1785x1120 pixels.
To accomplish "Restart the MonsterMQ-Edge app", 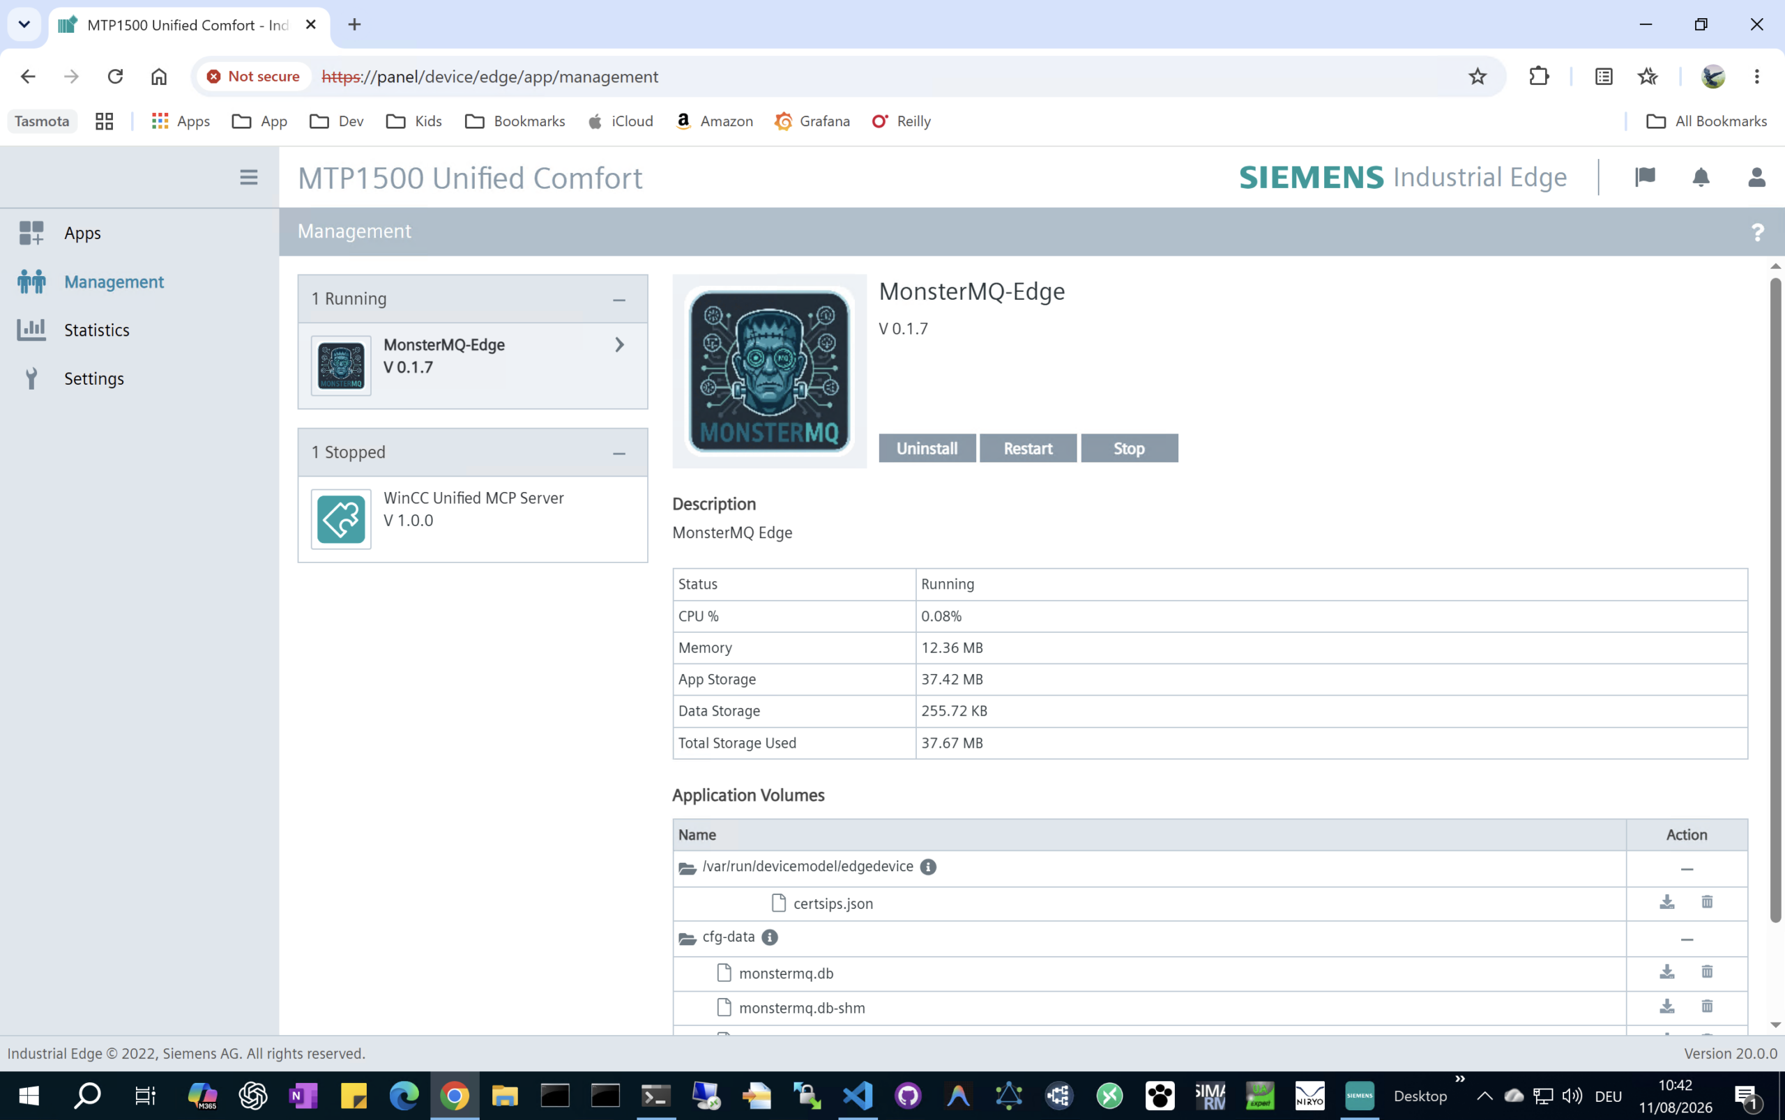I will coord(1028,448).
